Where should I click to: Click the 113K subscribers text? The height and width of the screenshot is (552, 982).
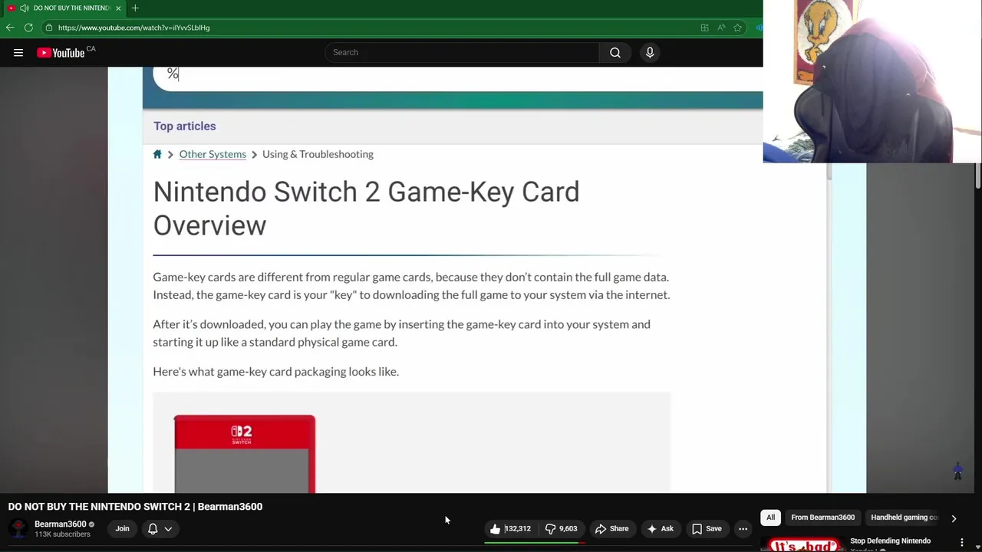(x=62, y=534)
